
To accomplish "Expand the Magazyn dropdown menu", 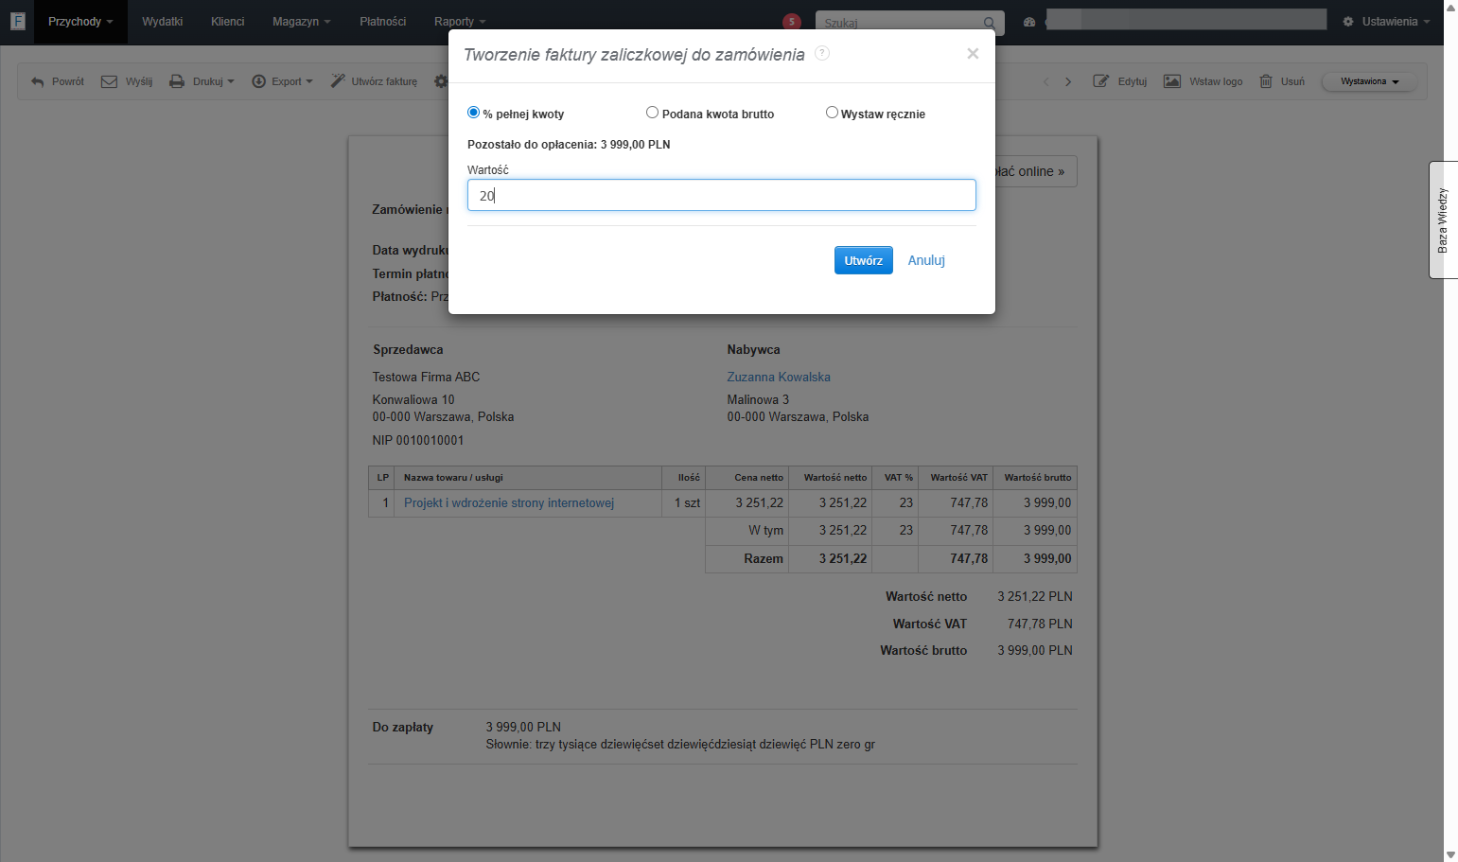I will [302, 22].
